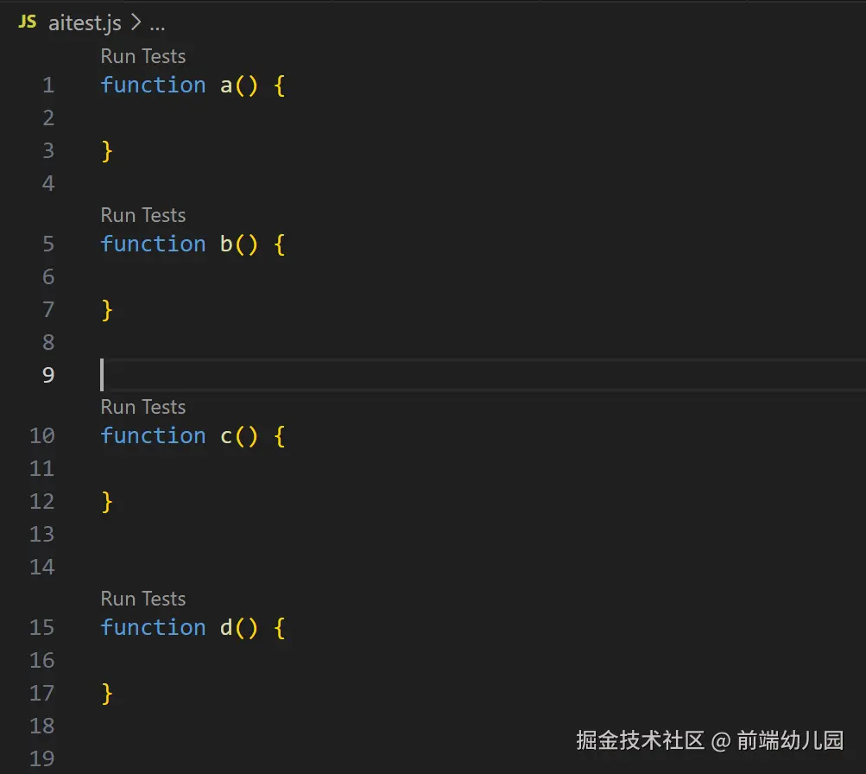Click line number 1 in gutter
866x774 pixels.
[48, 85]
